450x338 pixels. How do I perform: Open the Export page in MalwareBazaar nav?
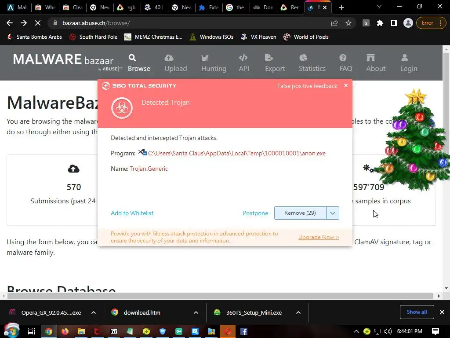pos(275,63)
